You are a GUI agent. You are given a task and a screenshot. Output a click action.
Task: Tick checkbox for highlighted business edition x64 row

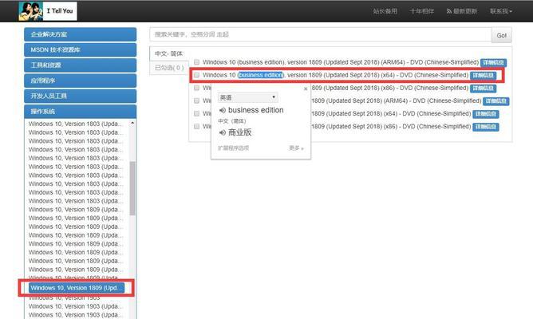coord(196,75)
